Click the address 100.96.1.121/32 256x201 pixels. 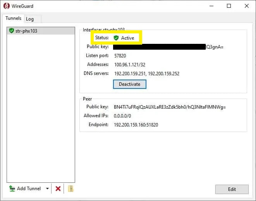pos(130,64)
